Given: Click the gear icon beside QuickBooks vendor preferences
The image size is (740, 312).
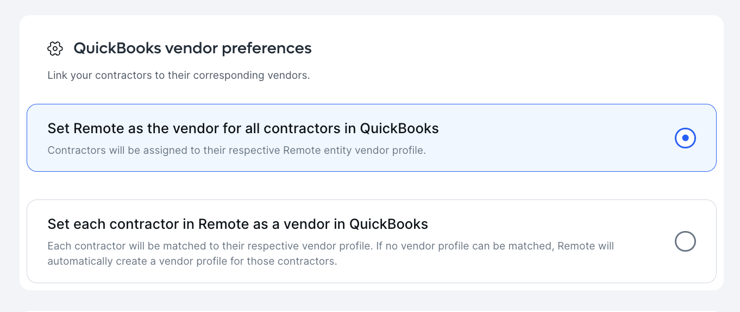Looking at the screenshot, I should [55, 48].
